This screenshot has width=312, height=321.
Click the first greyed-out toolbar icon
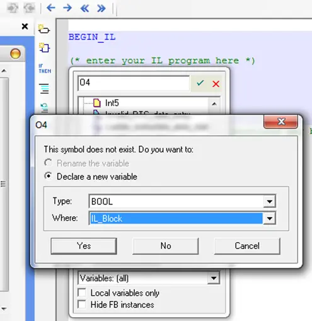pos(13,8)
